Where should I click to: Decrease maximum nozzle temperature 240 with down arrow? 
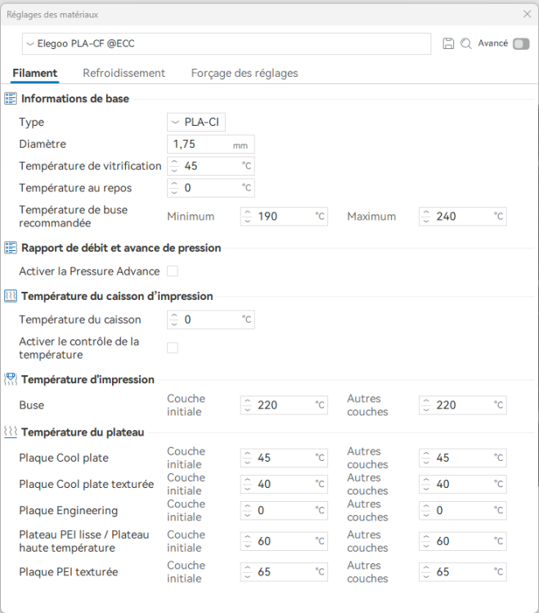(426, 221)
